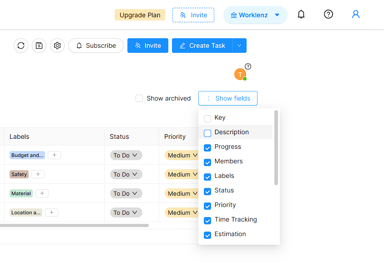384x263 pixels.
Task: Open the Create Task dropdown arrow
Action: (x=239, y=46)
